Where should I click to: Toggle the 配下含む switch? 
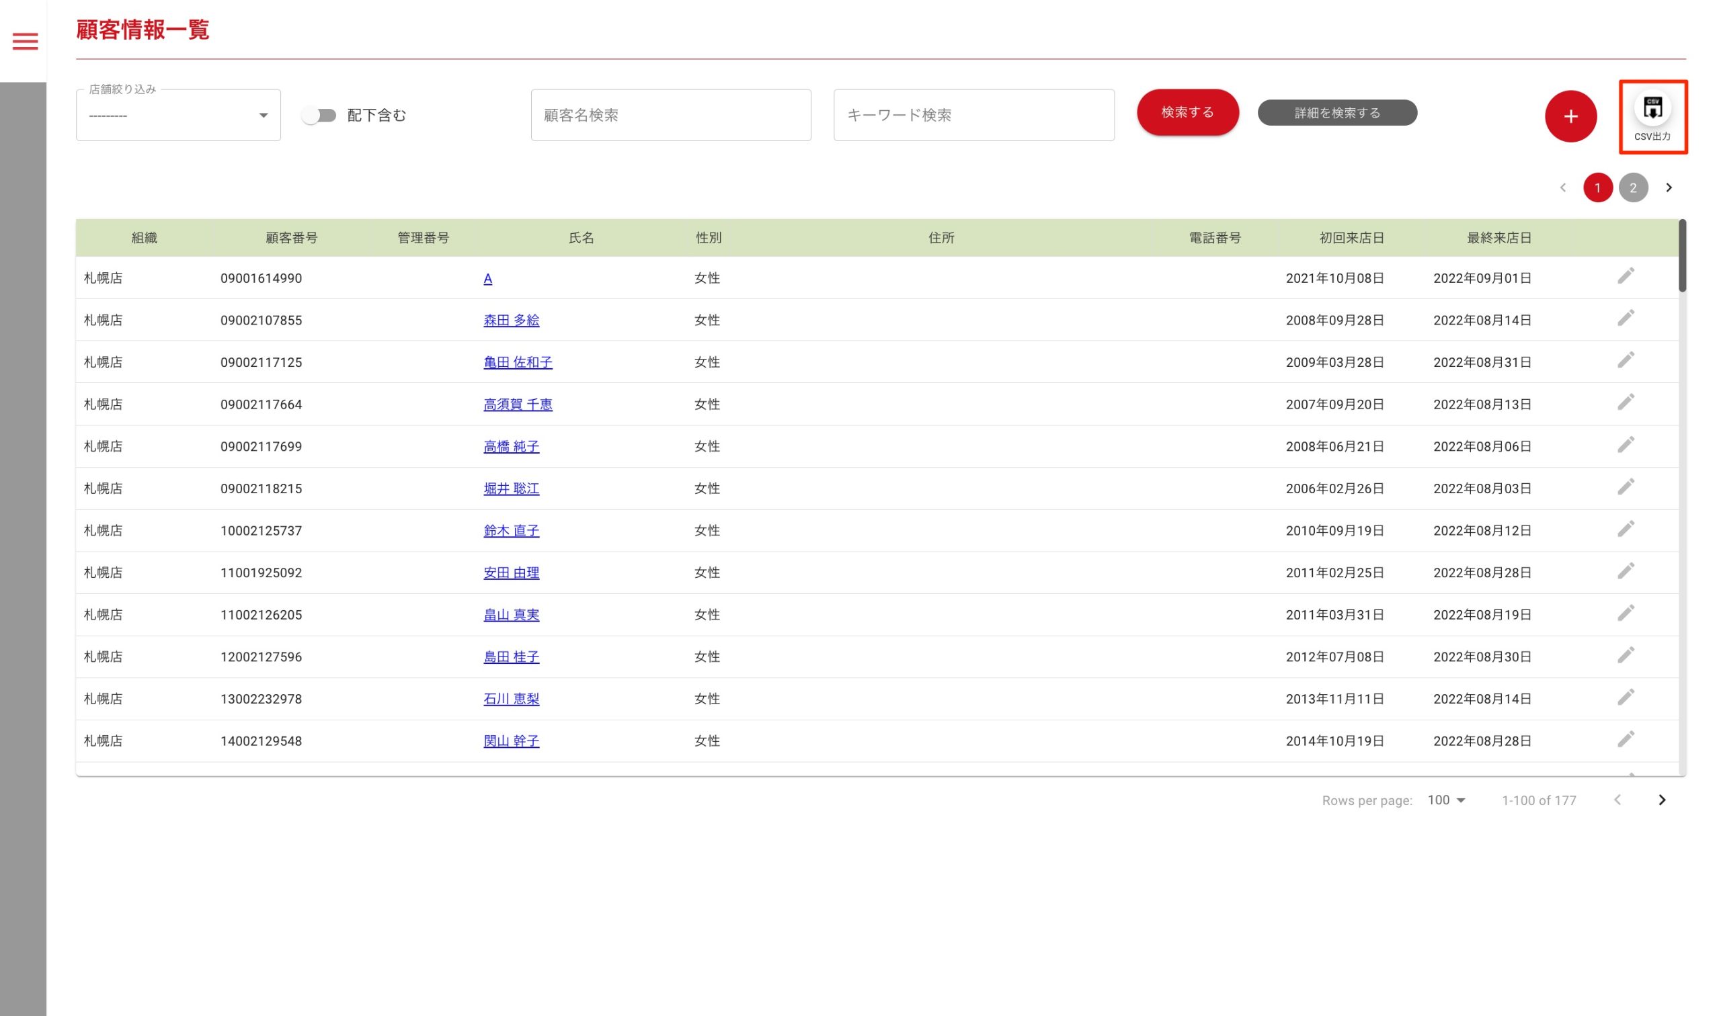(x=319, y=116)
